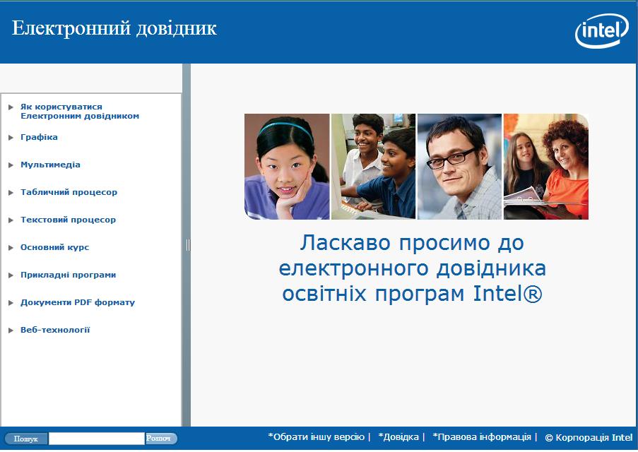This screenshot has width=638, height=452.
Task: Expand the Документи PDF формату arrow
Action: click(11, 303)
